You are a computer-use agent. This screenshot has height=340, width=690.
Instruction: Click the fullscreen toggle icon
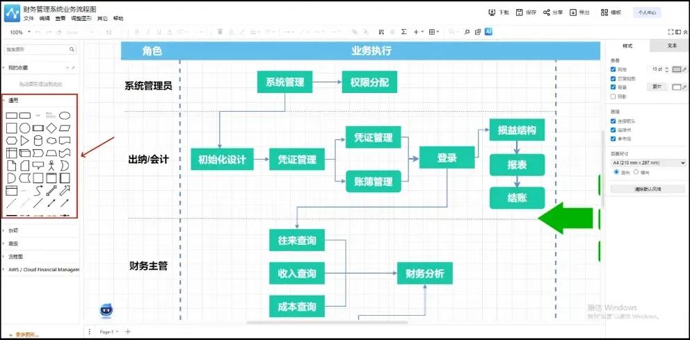671,32
